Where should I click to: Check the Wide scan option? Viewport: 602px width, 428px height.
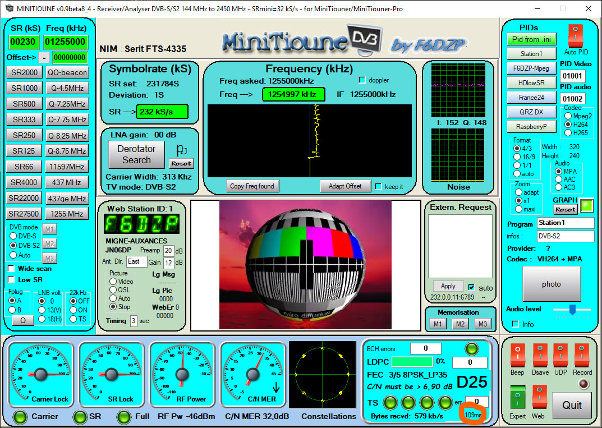click(10, 269)
